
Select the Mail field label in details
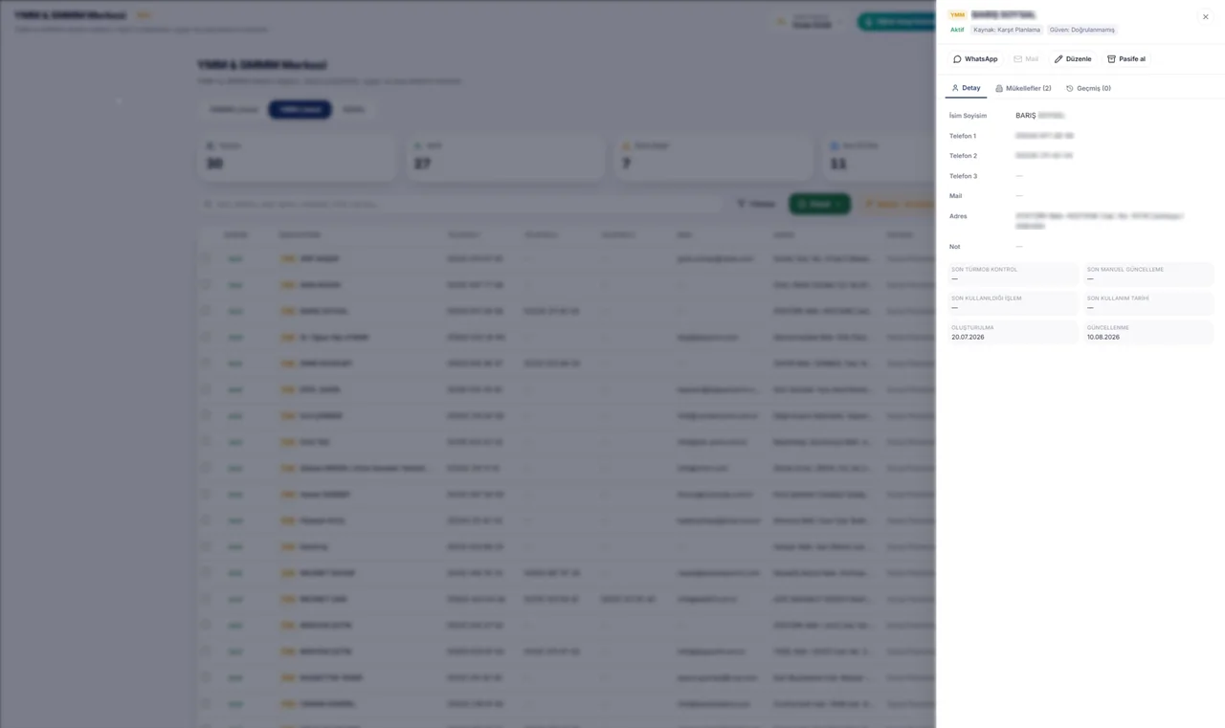955,196
